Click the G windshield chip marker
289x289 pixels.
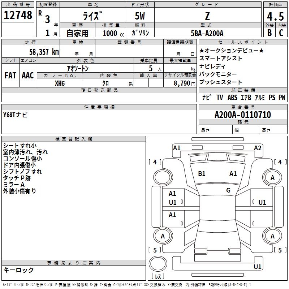pos(228,190)
